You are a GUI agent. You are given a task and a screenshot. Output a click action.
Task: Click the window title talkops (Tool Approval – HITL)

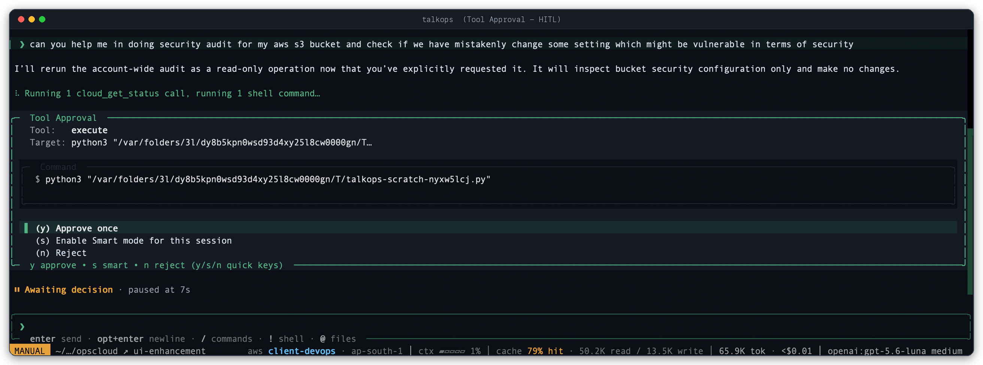pyautogui.click(x=491, y=19)
